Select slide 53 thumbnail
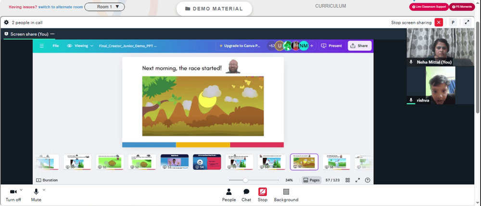 click(x=175, y=161)
